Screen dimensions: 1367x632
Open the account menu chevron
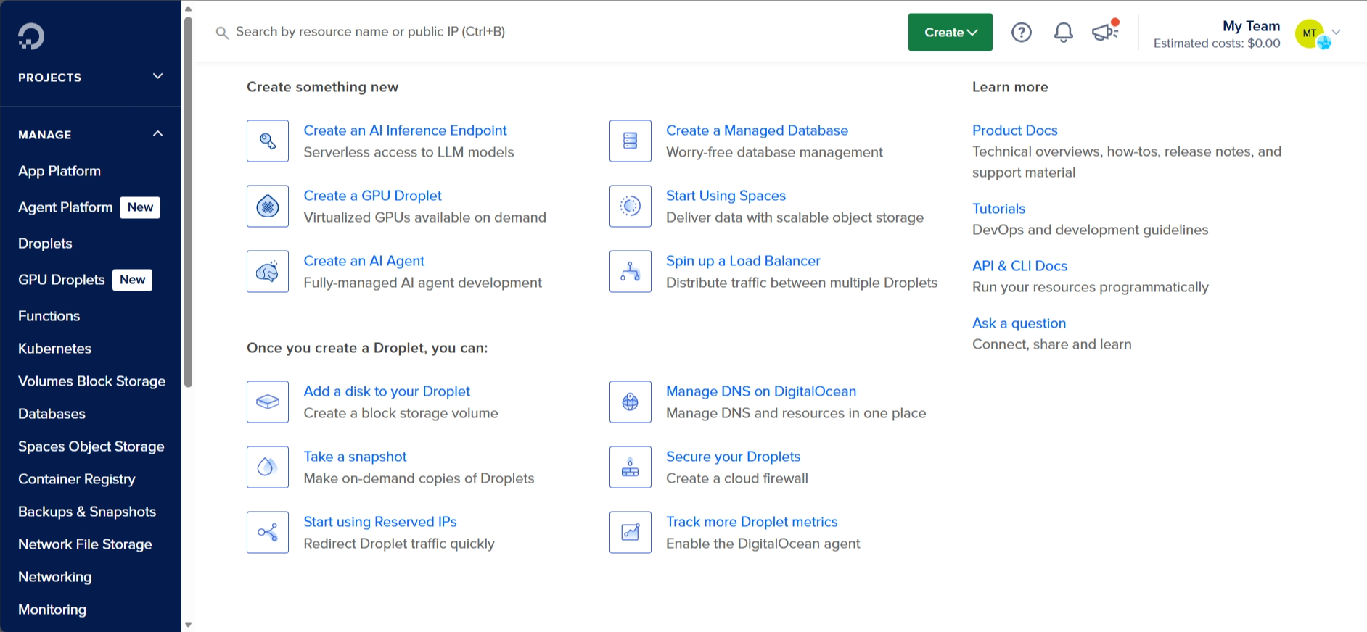pos(1336,32)
